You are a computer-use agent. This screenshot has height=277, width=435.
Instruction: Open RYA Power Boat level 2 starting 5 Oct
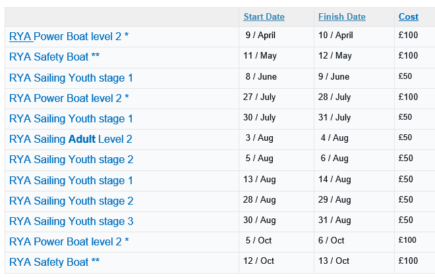pos(69,241)
